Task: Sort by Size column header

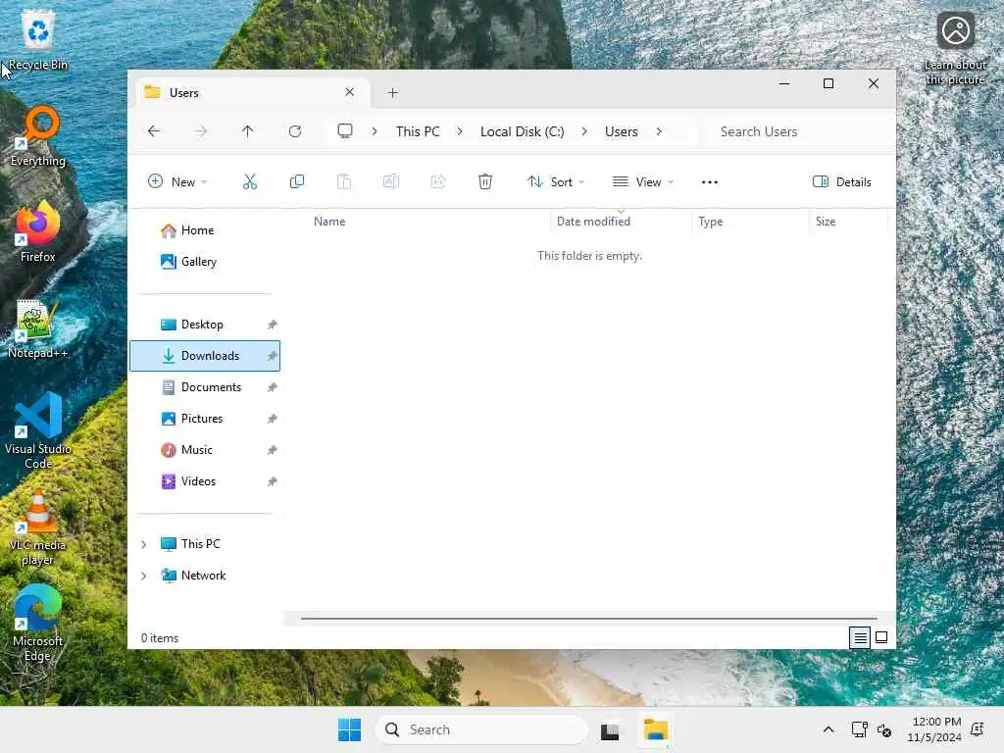Action: pos(848,222)
